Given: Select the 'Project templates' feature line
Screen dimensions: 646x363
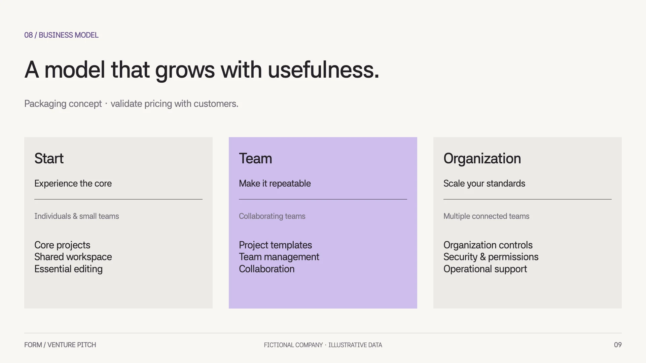Looking at the screenshot, I should tap(275, 245).
